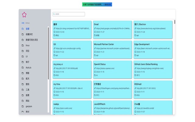195x122 pixels.
Task: Click the magnifier icon in search box
Action: tap(54, 14)
